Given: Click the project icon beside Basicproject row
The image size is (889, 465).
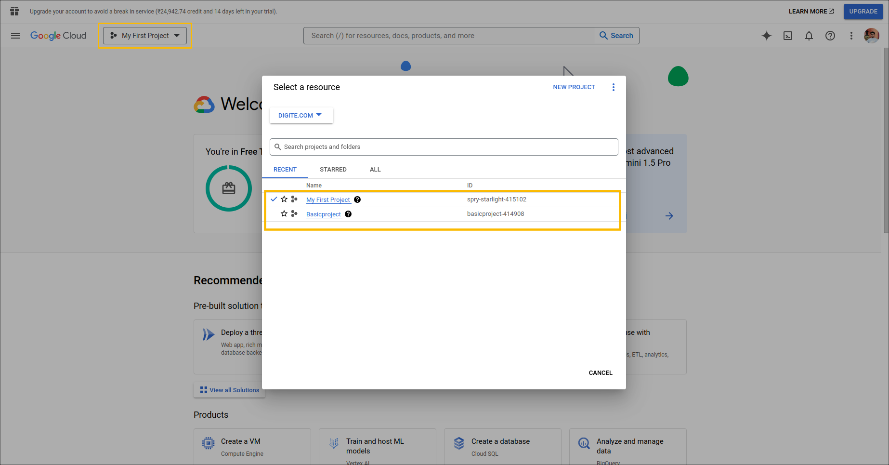Looking at the screenshot, I should [x=294, y=213].
